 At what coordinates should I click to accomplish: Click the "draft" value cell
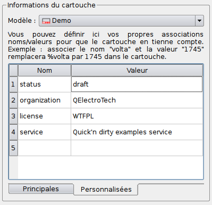(x=137, y=84)
